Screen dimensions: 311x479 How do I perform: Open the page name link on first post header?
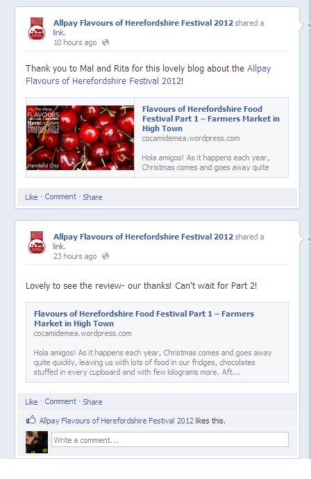coord(143,23)
